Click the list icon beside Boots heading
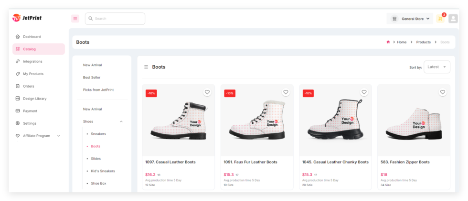This screenshot has height=201, width=468. [x=146, y=67]
